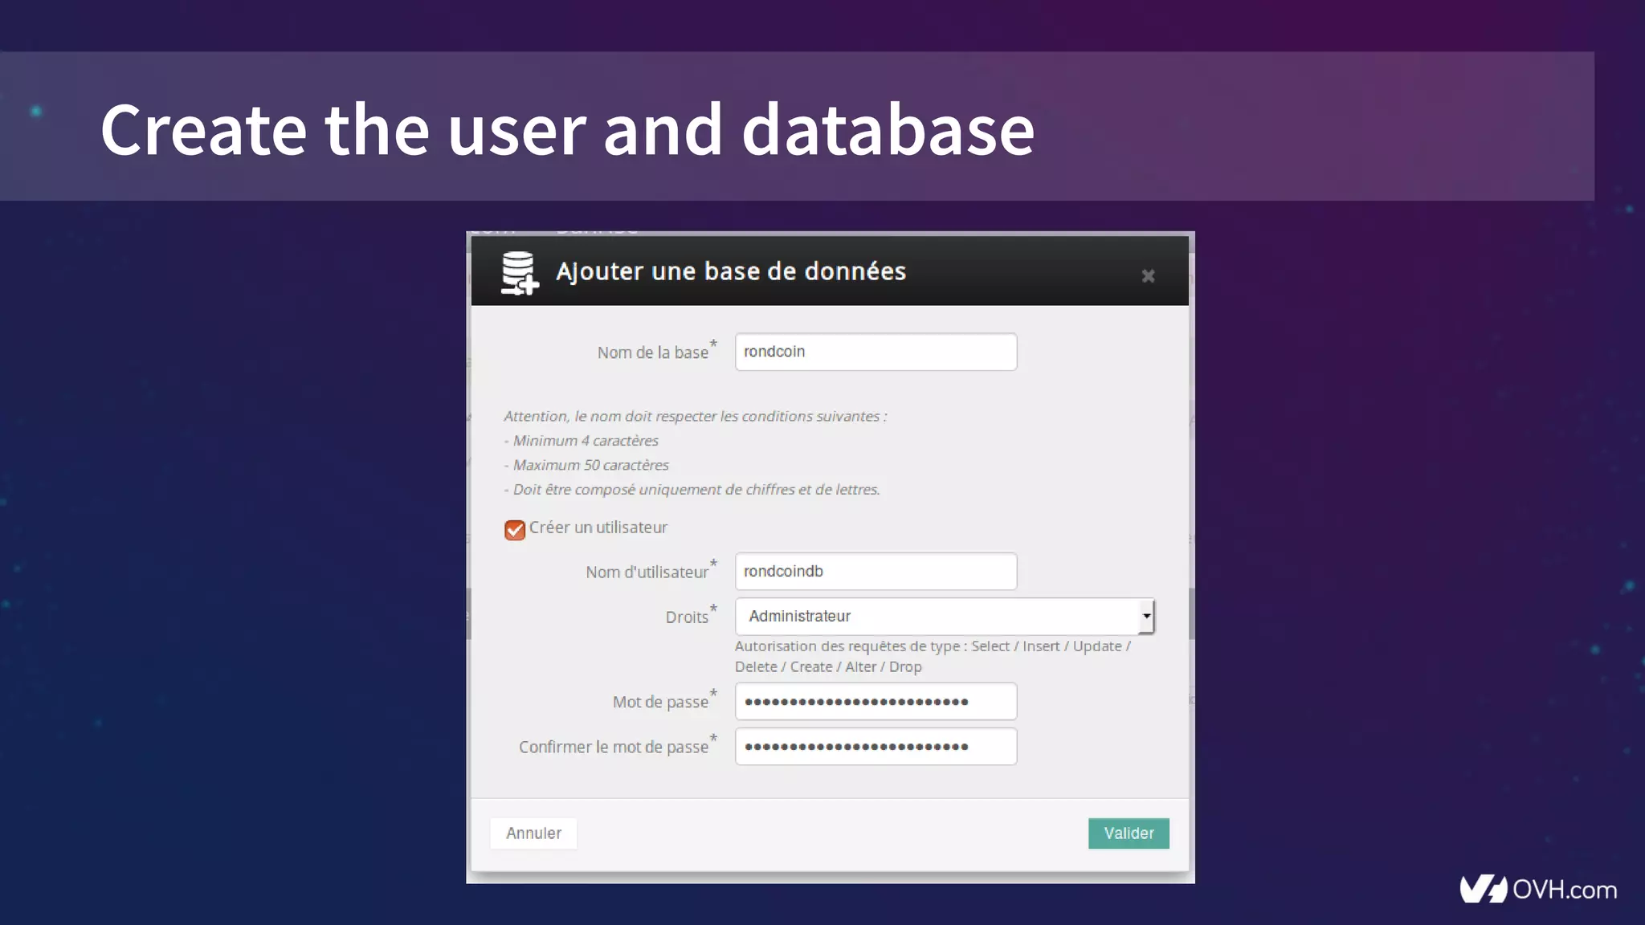The image size is (1645, 925).
Task: Click the text 'Maximum 50 caractères'
Action: [590, 465]
